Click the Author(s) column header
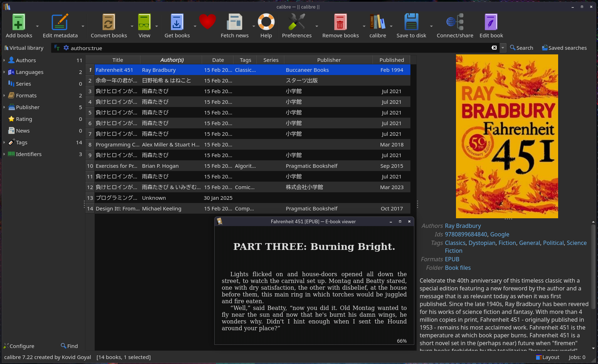 172,60
